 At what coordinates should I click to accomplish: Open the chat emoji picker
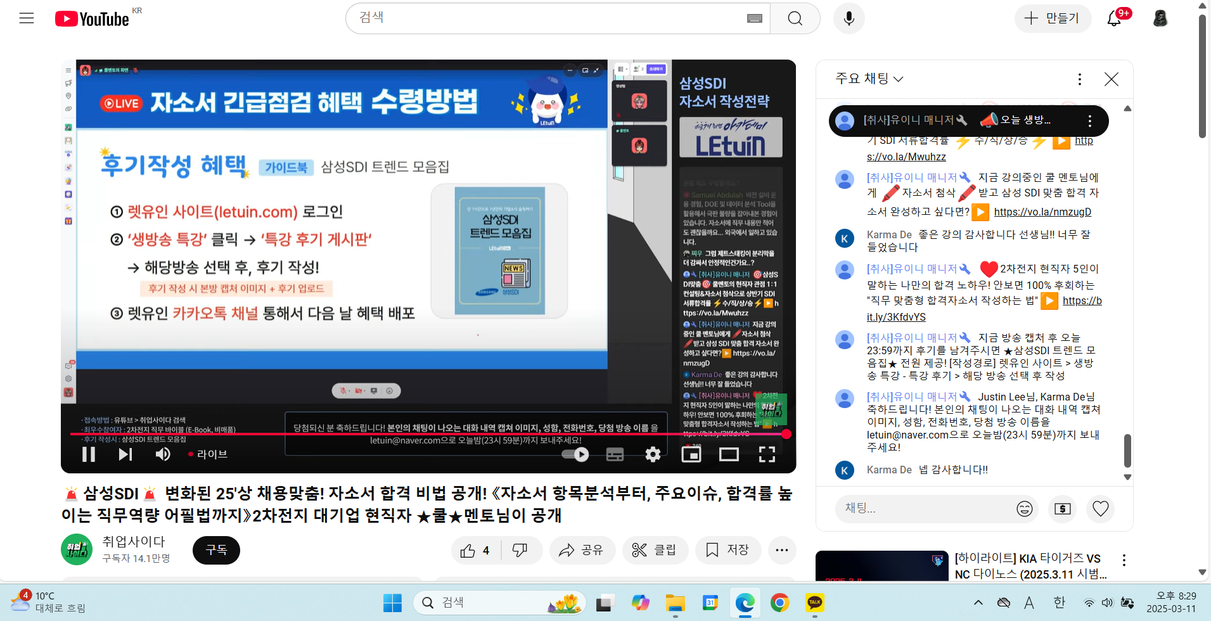1024,509
